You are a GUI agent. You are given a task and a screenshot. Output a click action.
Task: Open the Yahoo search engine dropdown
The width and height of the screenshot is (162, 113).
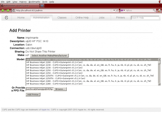point(123,11)
